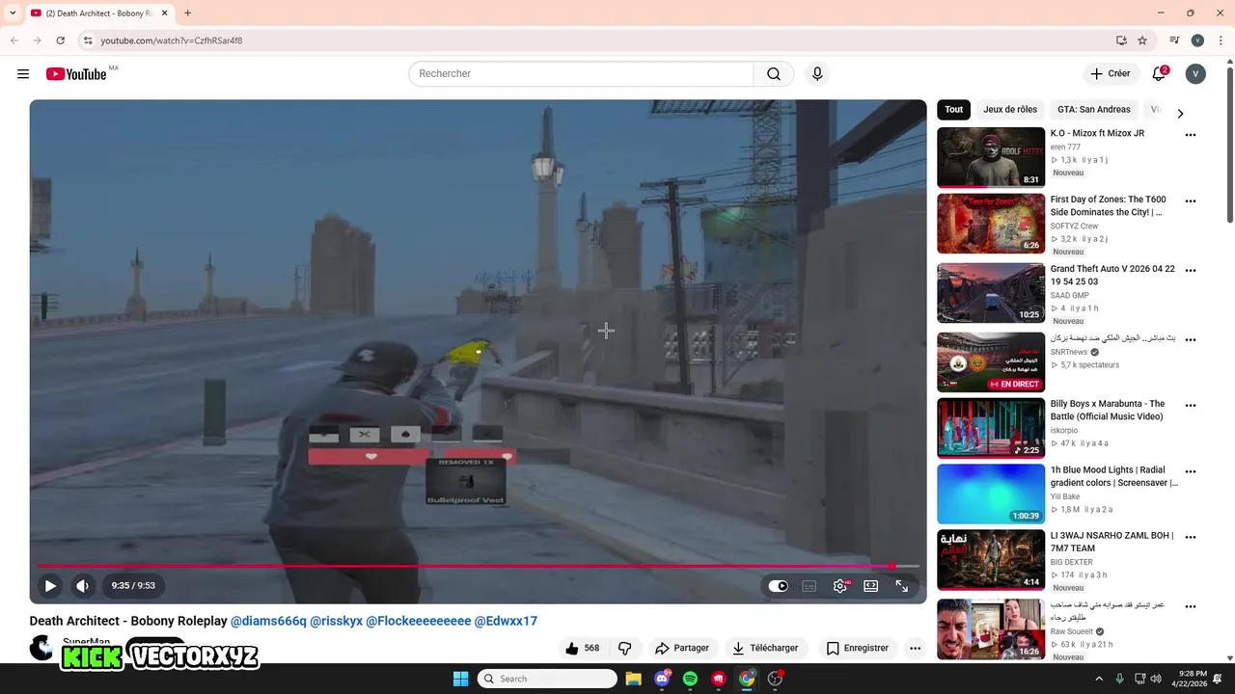Go back in Chrome
Viewport: 1235px width, 694px height.
click(x=14, y=40)
